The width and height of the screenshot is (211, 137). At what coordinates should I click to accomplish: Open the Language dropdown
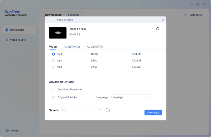130,97
